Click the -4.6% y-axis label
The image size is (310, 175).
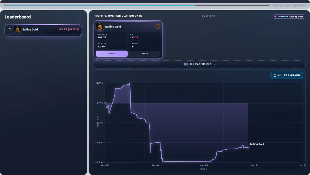99,143
